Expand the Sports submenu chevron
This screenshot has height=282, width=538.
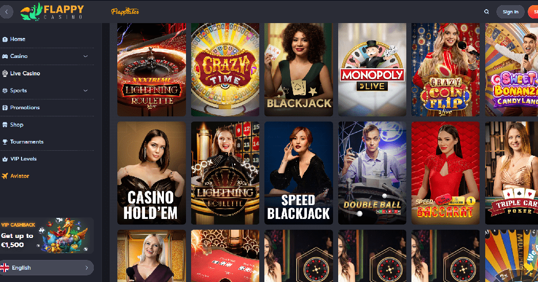click(86, 90)
